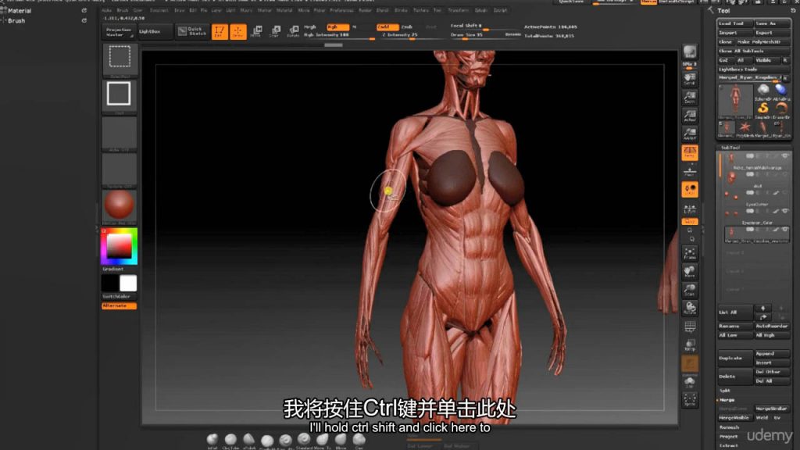Screen dimensions: 800x450
Task: Click the white main color swatch
Action: click(128, 283)
